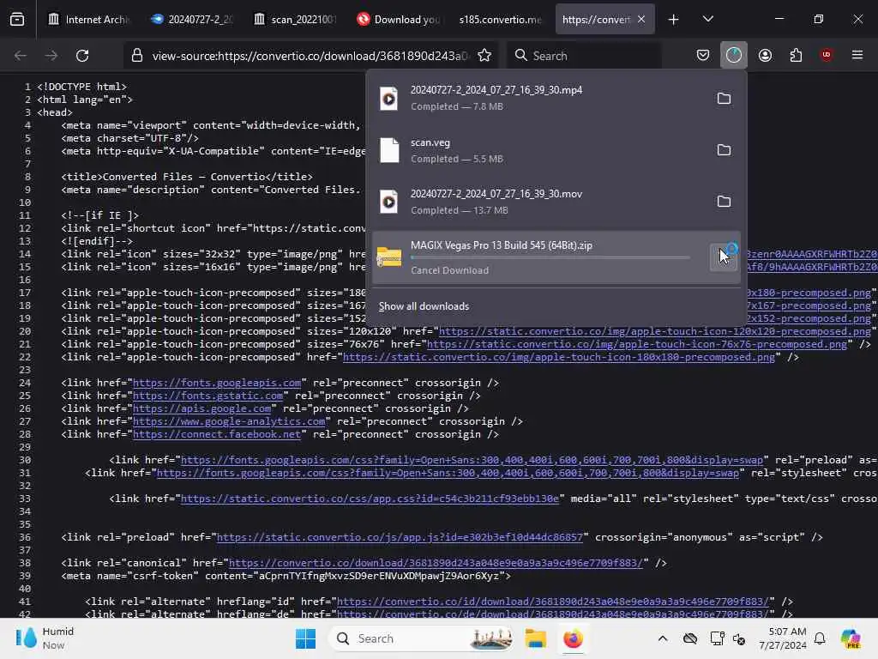Open notifications bell in tray
The width and height of the screenshot is (878, 659).
click(820, 638)
